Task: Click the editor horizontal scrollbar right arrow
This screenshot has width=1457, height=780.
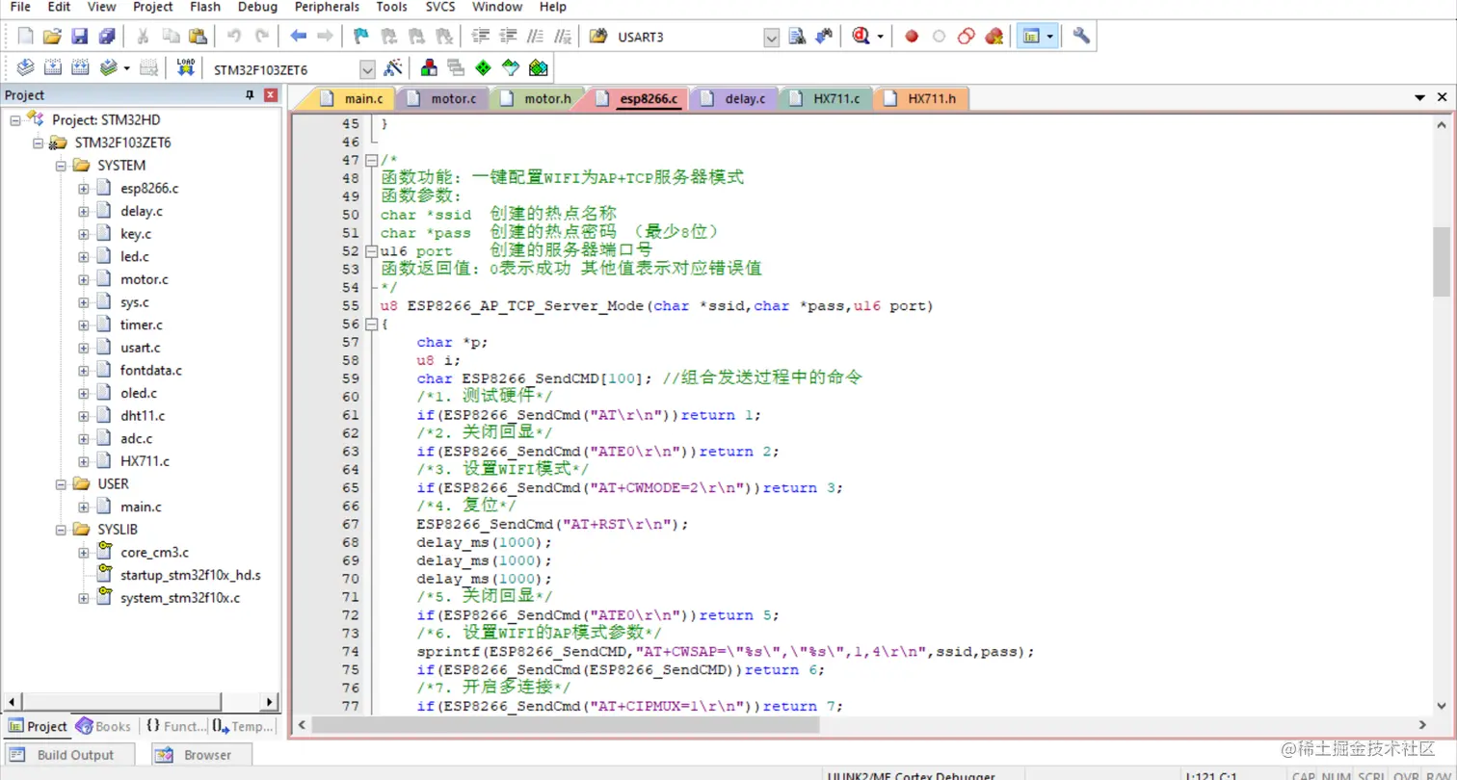Action: (1422, 724)
